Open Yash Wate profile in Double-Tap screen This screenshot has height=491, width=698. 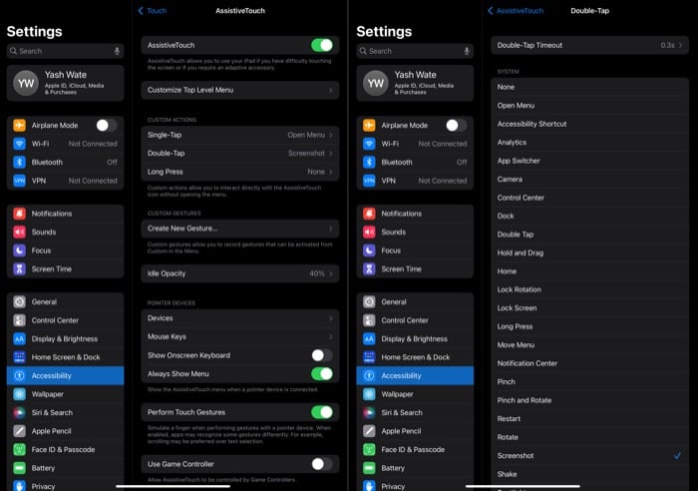415,83
